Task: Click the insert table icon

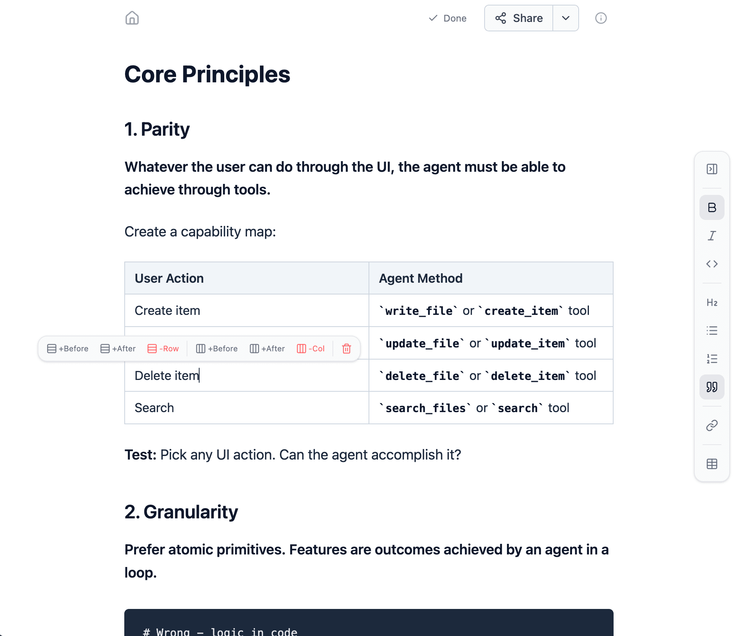Action: [712, 464]
